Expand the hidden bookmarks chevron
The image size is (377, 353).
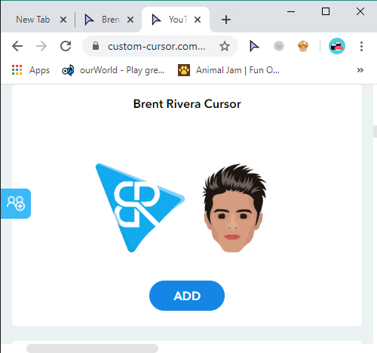360,70
